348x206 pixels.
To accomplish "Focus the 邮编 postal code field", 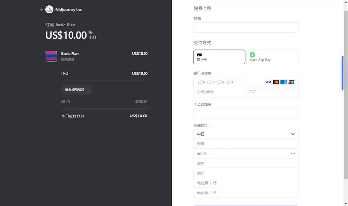I will [x=246, y=144].
